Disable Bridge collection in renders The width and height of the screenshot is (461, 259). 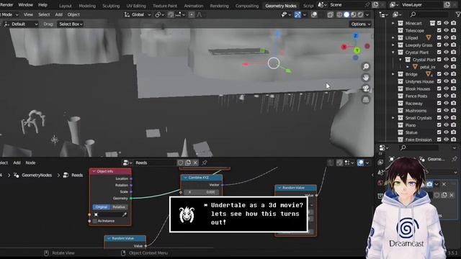(454, 74)
